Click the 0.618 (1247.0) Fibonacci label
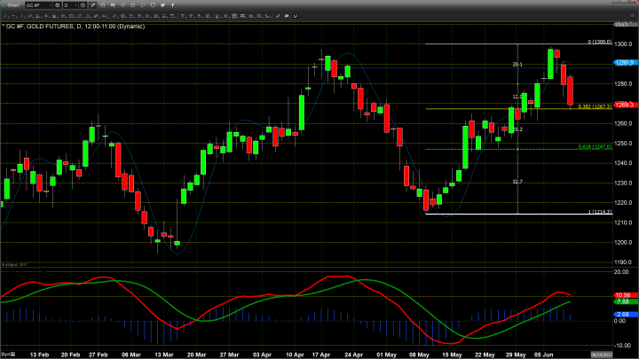Viewport: 639px width, 359px height. pyautogui.click(x=595, y=147)
